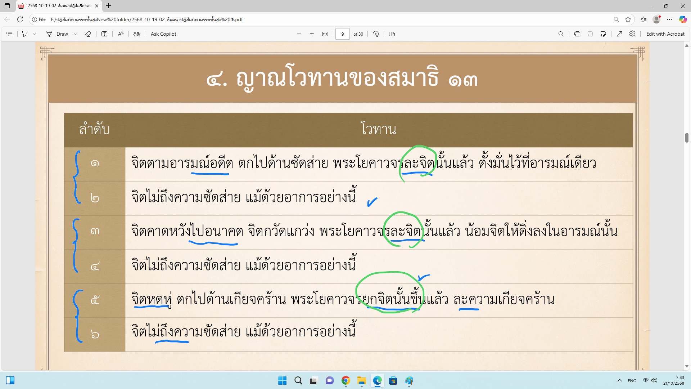Click the Fit to width icon
691x389 pixels.
325,34
